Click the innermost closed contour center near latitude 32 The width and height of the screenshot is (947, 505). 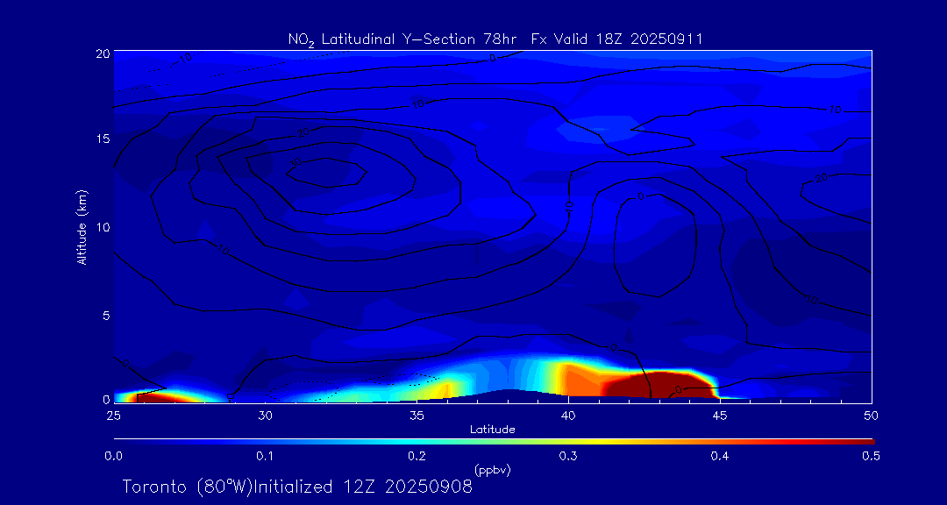pos(324,172)
